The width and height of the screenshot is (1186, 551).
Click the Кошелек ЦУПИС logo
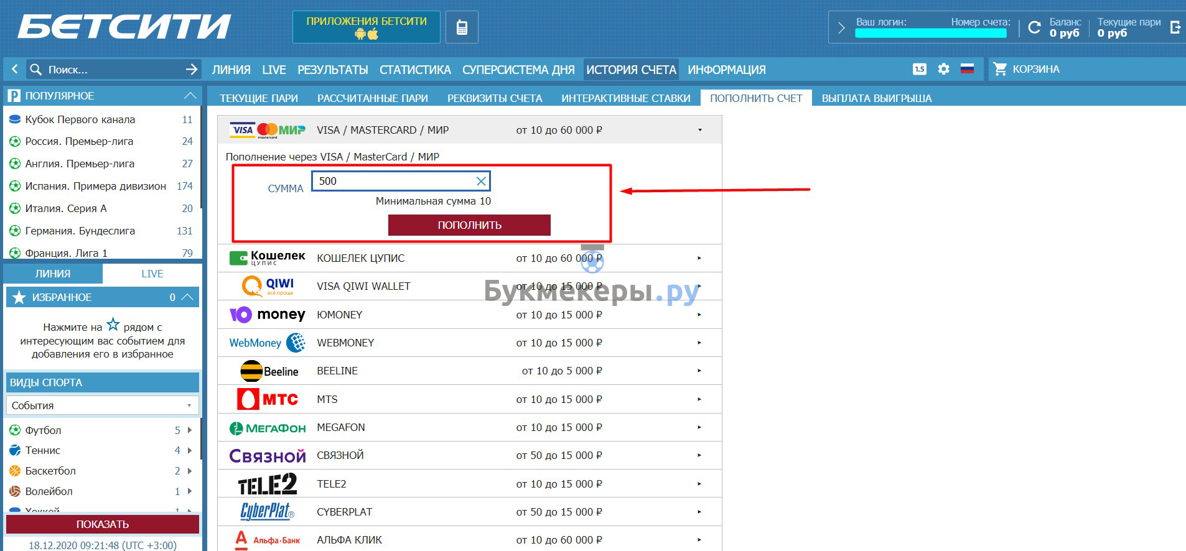[x=268, y=258]
